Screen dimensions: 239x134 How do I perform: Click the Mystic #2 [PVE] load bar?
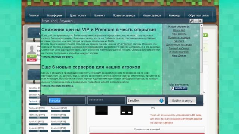38,124
